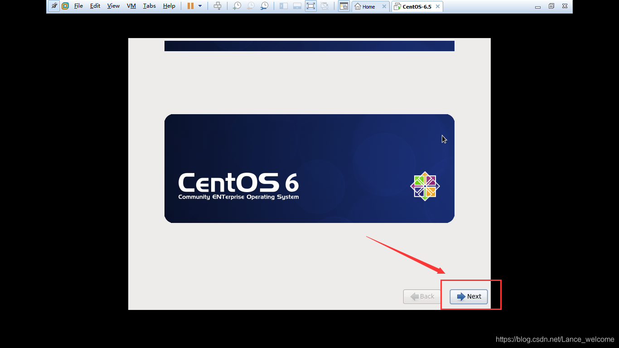Pause the virtual machine
The height and width of the screenshot is (348, 619).
[x=191, y=6]
